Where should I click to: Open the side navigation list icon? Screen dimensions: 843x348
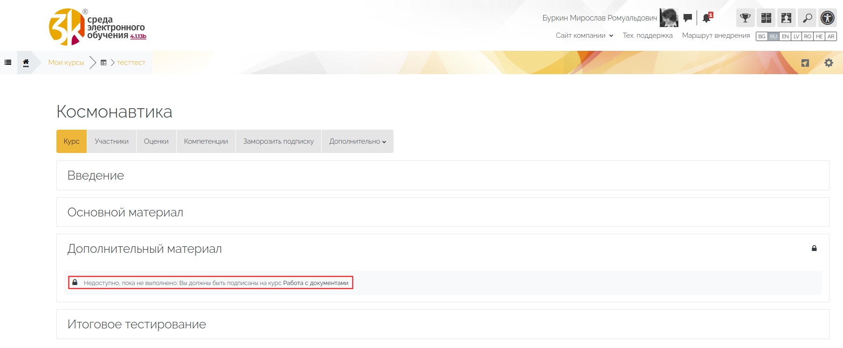8,63
